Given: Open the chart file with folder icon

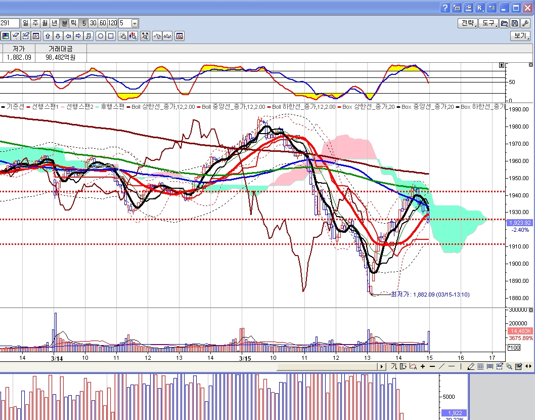Looking at the screenshot, I should click(x=504, y=23).
